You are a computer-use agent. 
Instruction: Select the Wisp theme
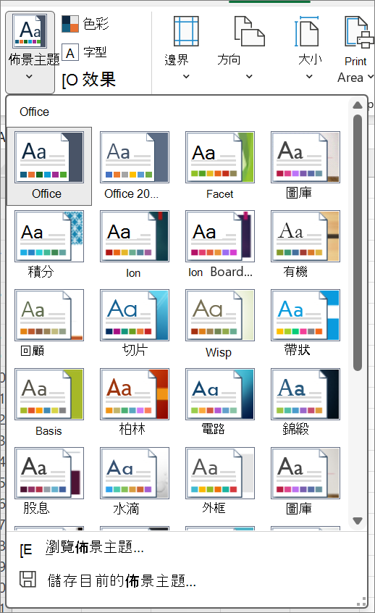[x=220, y=323]
